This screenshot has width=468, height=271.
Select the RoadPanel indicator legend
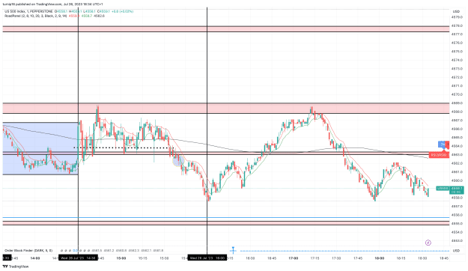[x=35, y=16]
